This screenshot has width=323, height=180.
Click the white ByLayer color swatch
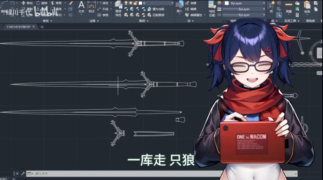pos(227,3)
